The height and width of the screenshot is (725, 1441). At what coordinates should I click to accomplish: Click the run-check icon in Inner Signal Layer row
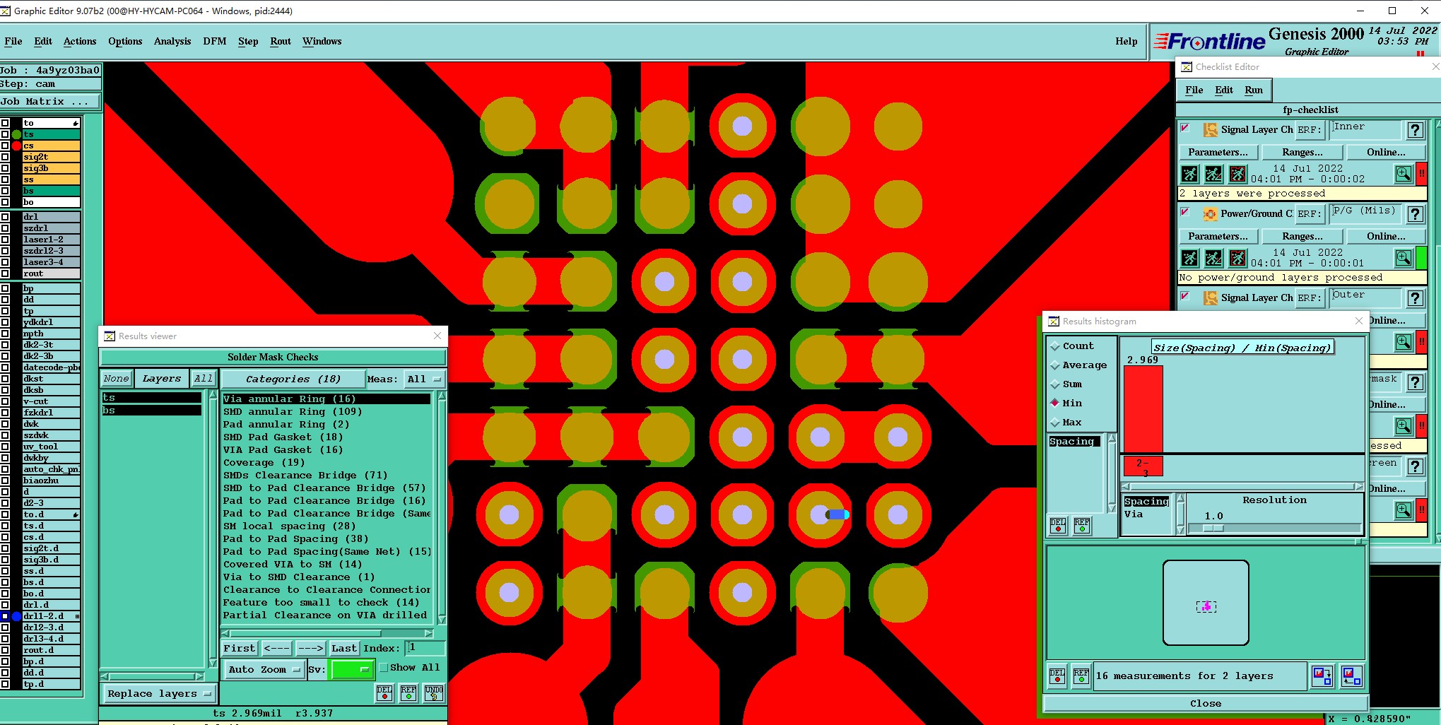pyautogui.click(x=1190, y=174)
